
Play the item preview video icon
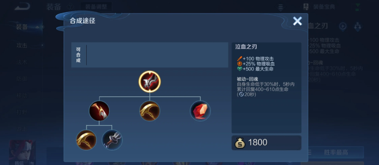click(343, 26)
